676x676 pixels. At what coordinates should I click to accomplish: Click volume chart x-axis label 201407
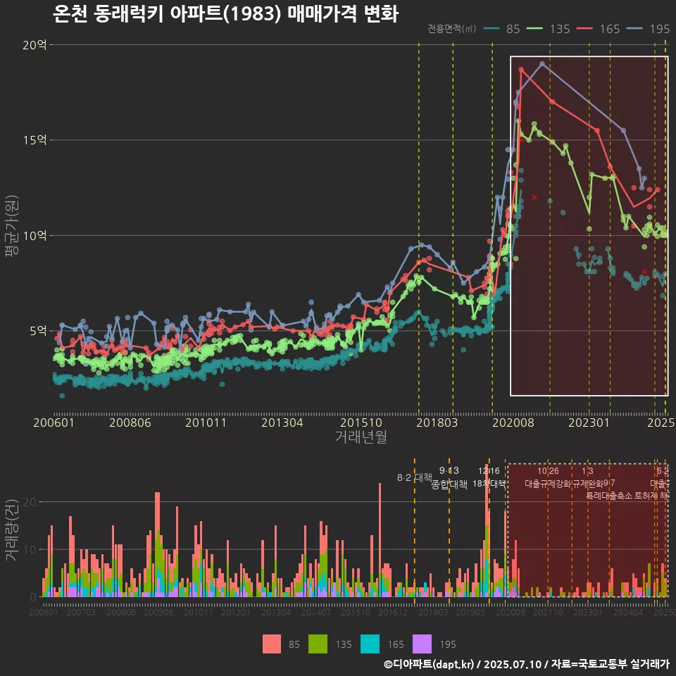(316, 612)
